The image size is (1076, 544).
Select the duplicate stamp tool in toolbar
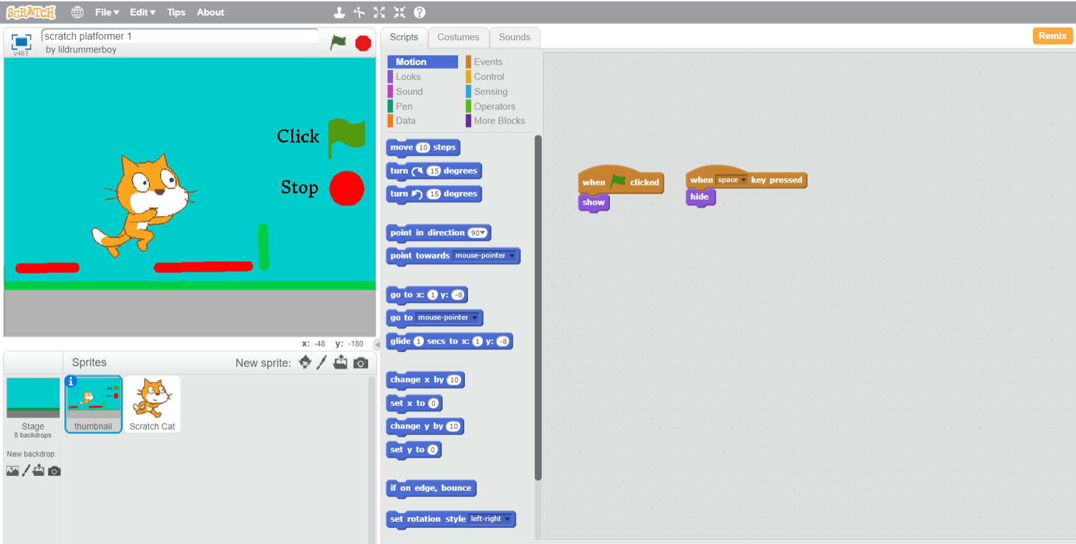click(339, 12)
